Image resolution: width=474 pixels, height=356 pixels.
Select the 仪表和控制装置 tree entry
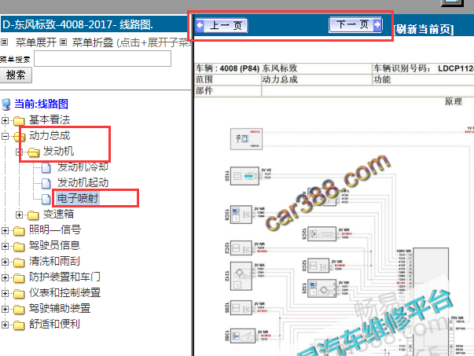point(64,292)
